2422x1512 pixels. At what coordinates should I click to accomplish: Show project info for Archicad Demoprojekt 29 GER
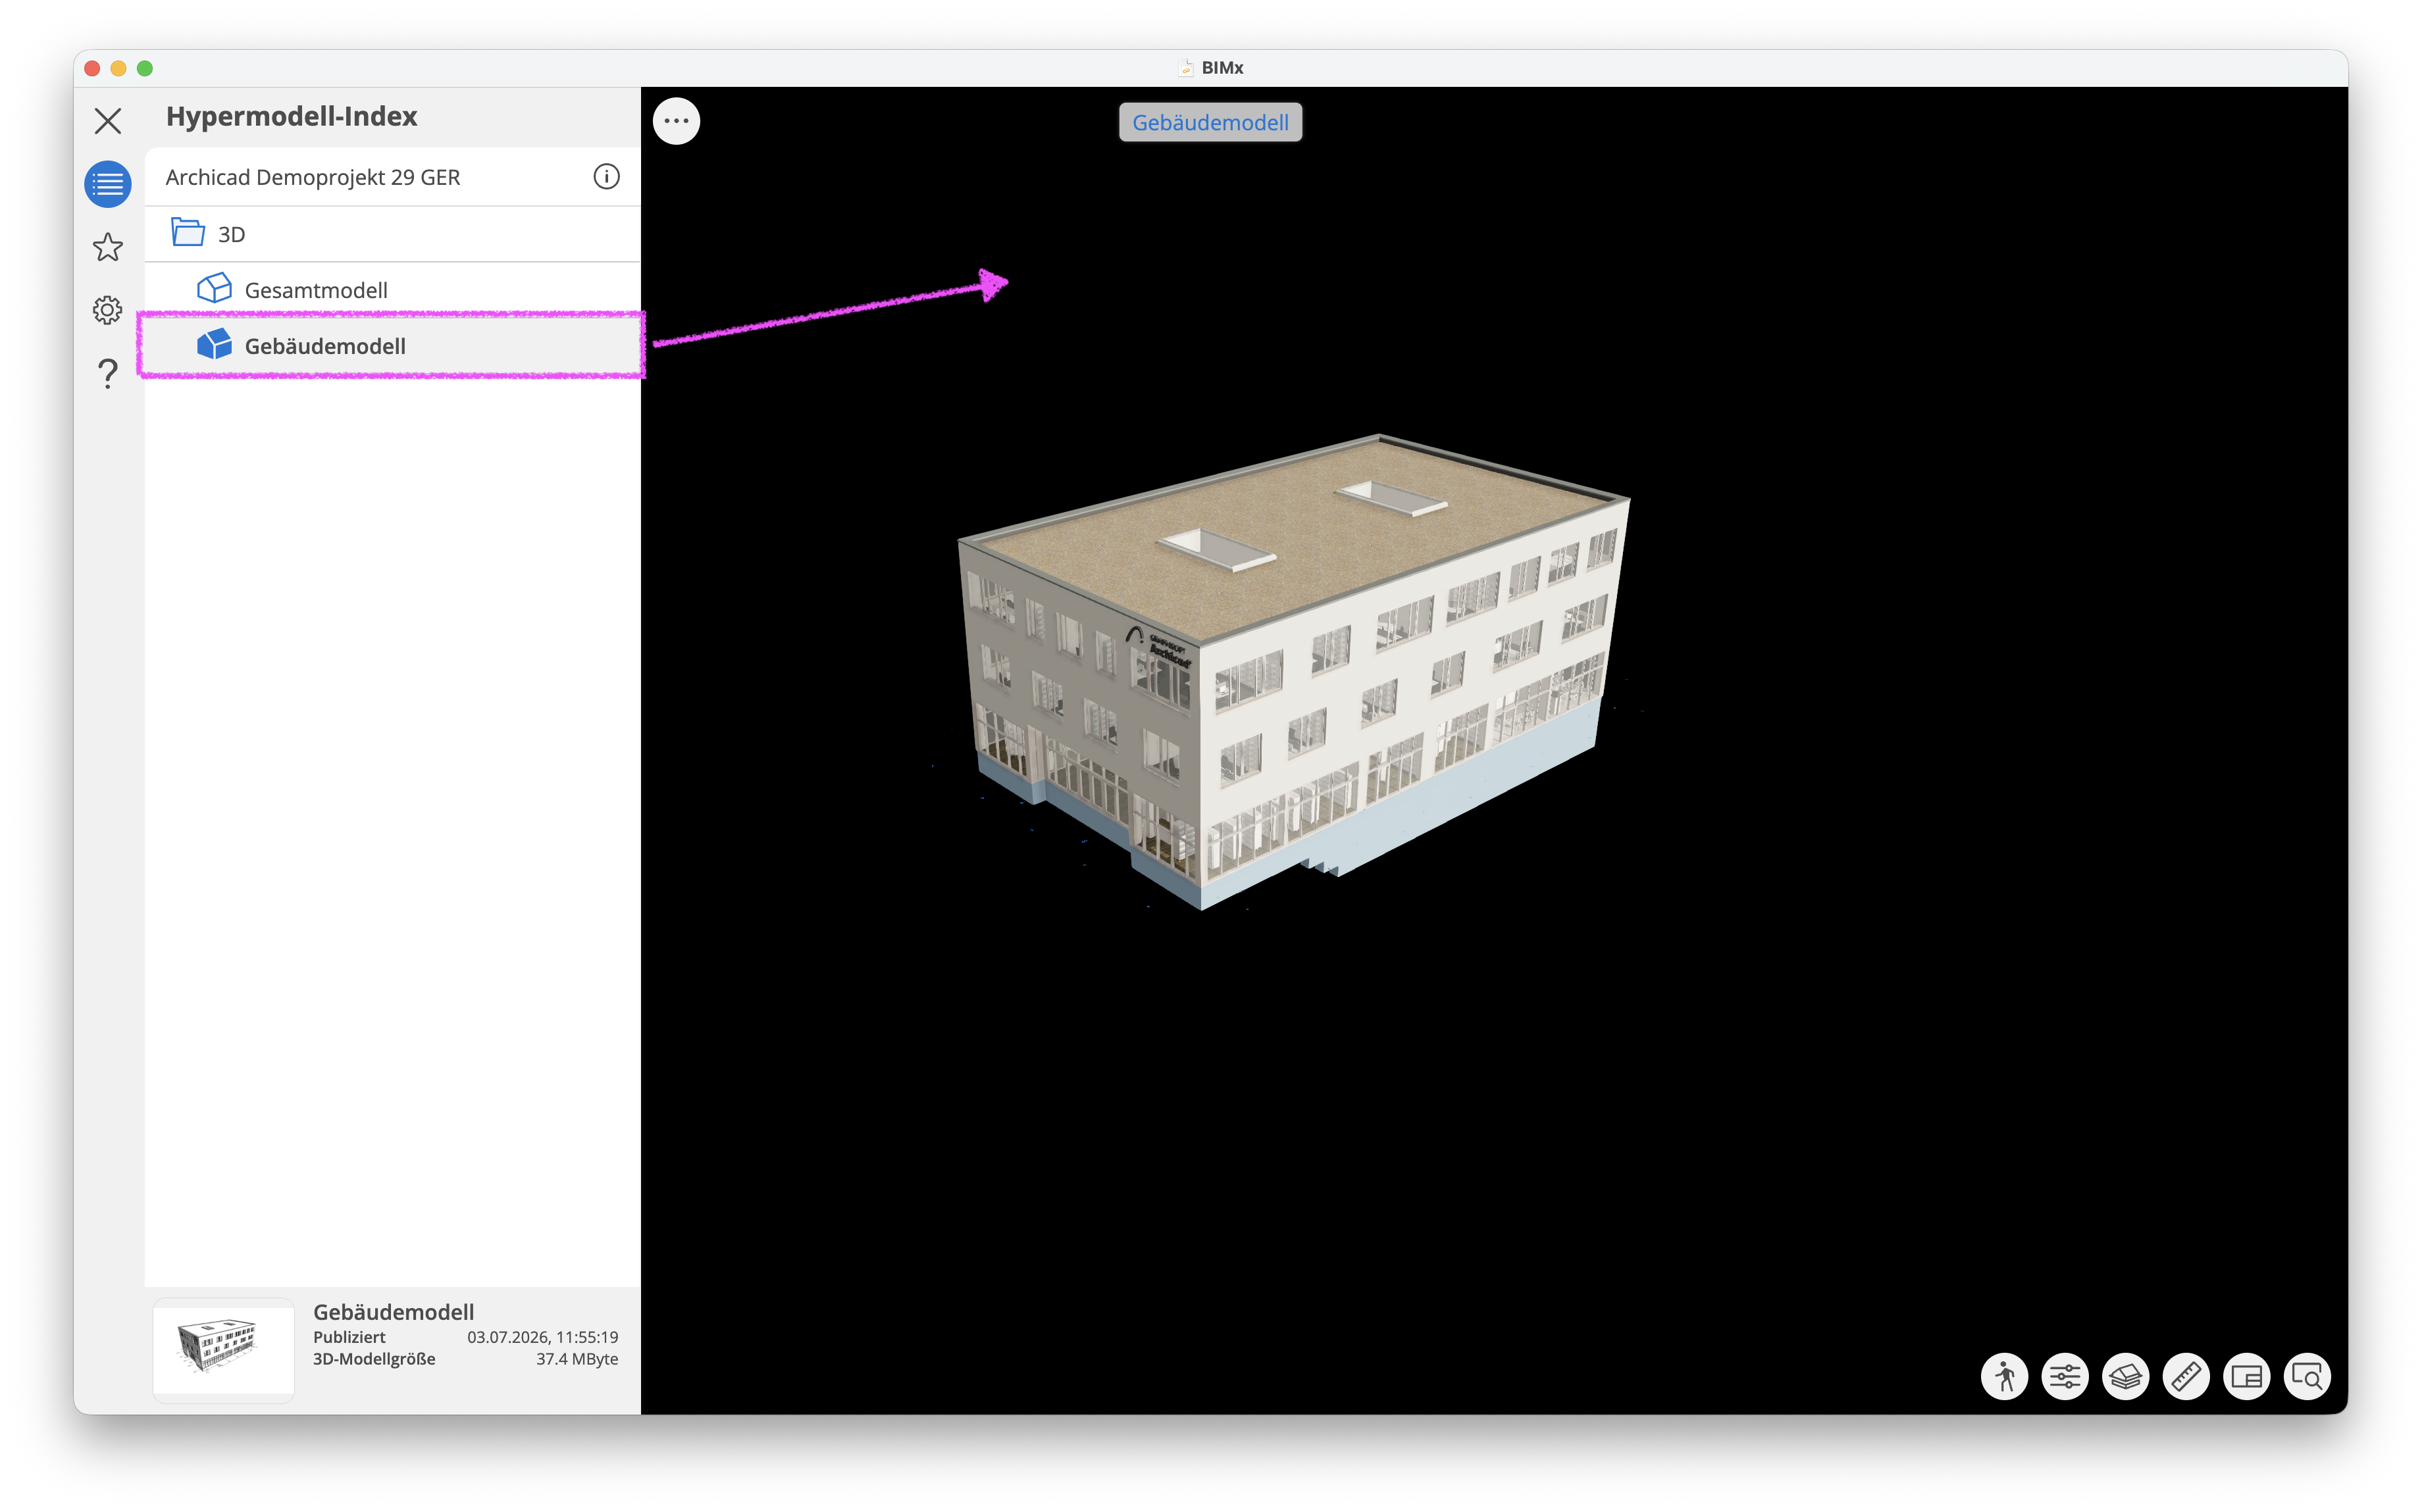606,177
